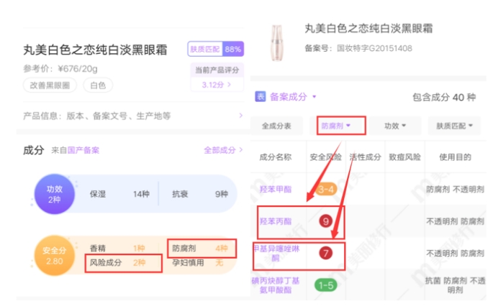Open ingredient 羟苯甲酯
The image size is (498, 306).
[x=276, y=190]
